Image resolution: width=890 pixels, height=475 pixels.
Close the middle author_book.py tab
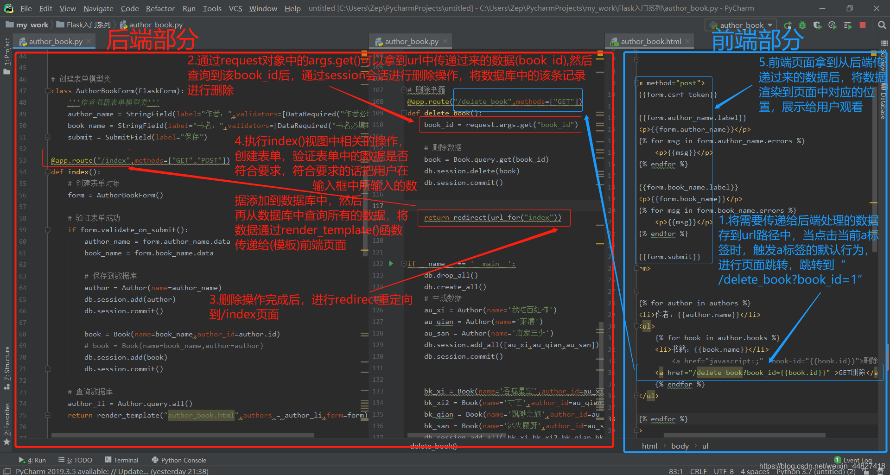click(445, 42)
